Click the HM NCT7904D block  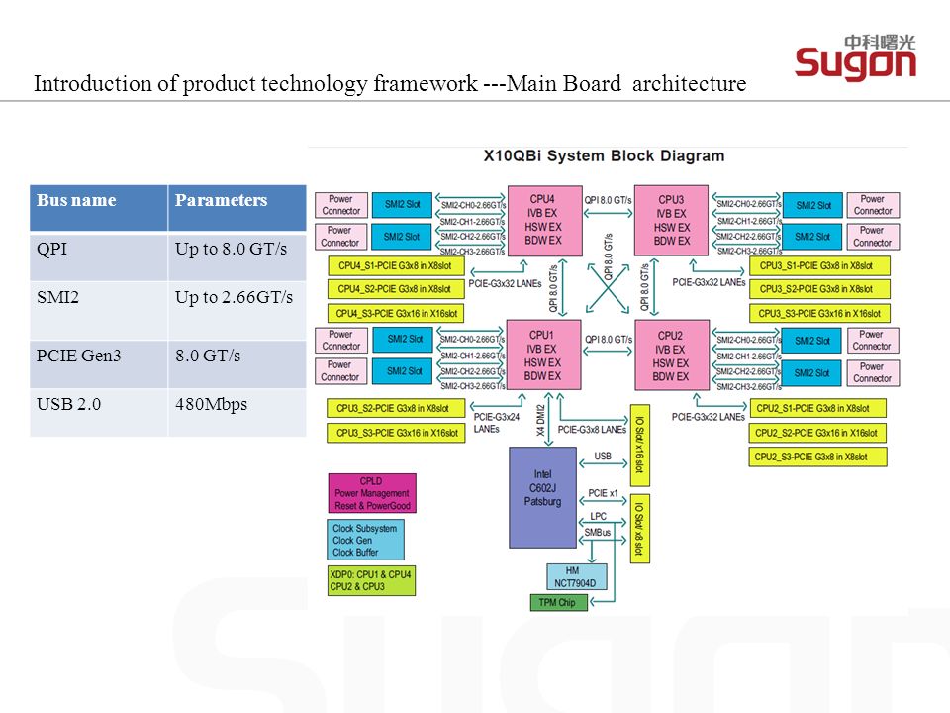[x=576, y=576]
